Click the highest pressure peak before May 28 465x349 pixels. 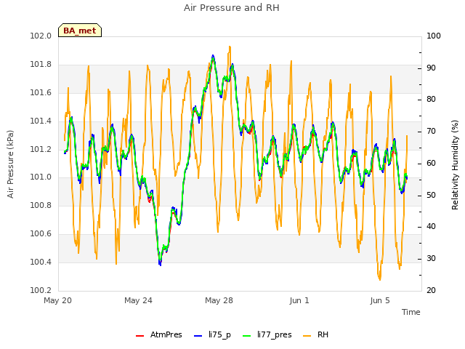coord(213,57)
